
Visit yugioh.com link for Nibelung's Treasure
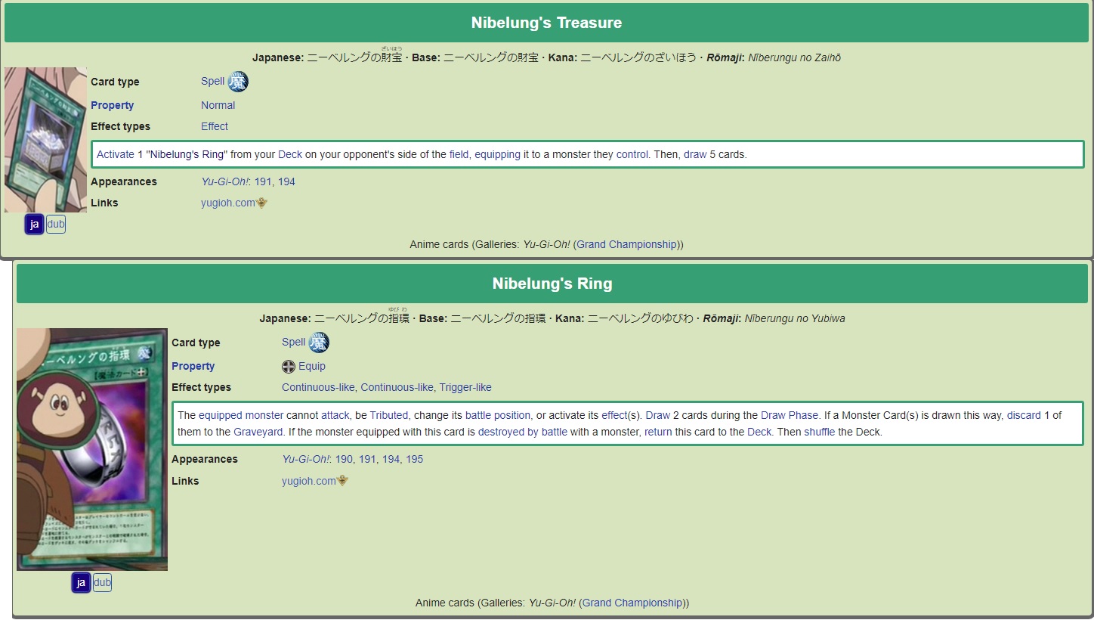[228, 203]
